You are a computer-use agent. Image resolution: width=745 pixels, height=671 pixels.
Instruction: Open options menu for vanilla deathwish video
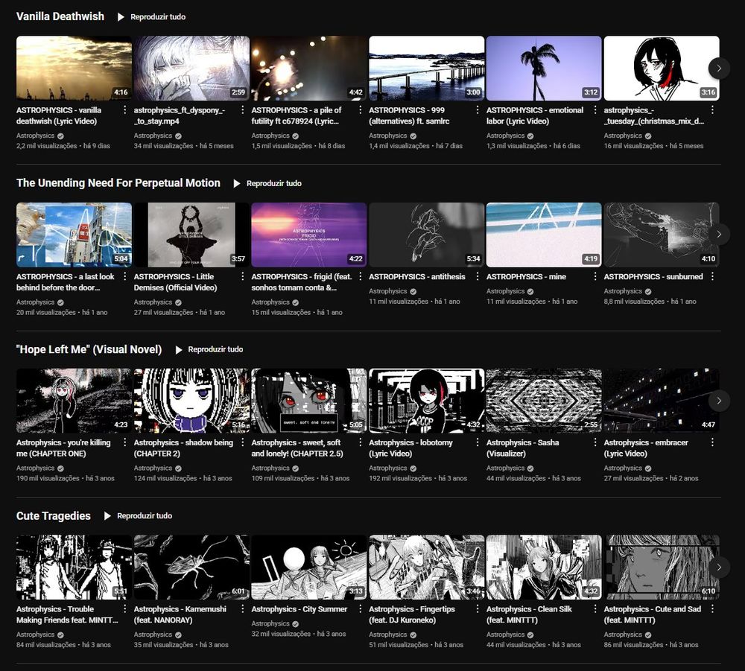point(125,110)
